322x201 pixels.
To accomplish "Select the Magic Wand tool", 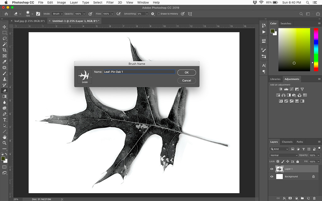I will (x=4, y=44).
